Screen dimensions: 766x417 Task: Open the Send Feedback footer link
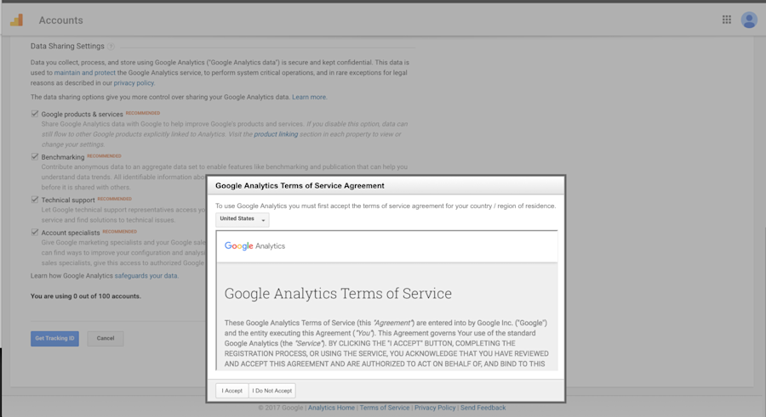pos(483,408)
